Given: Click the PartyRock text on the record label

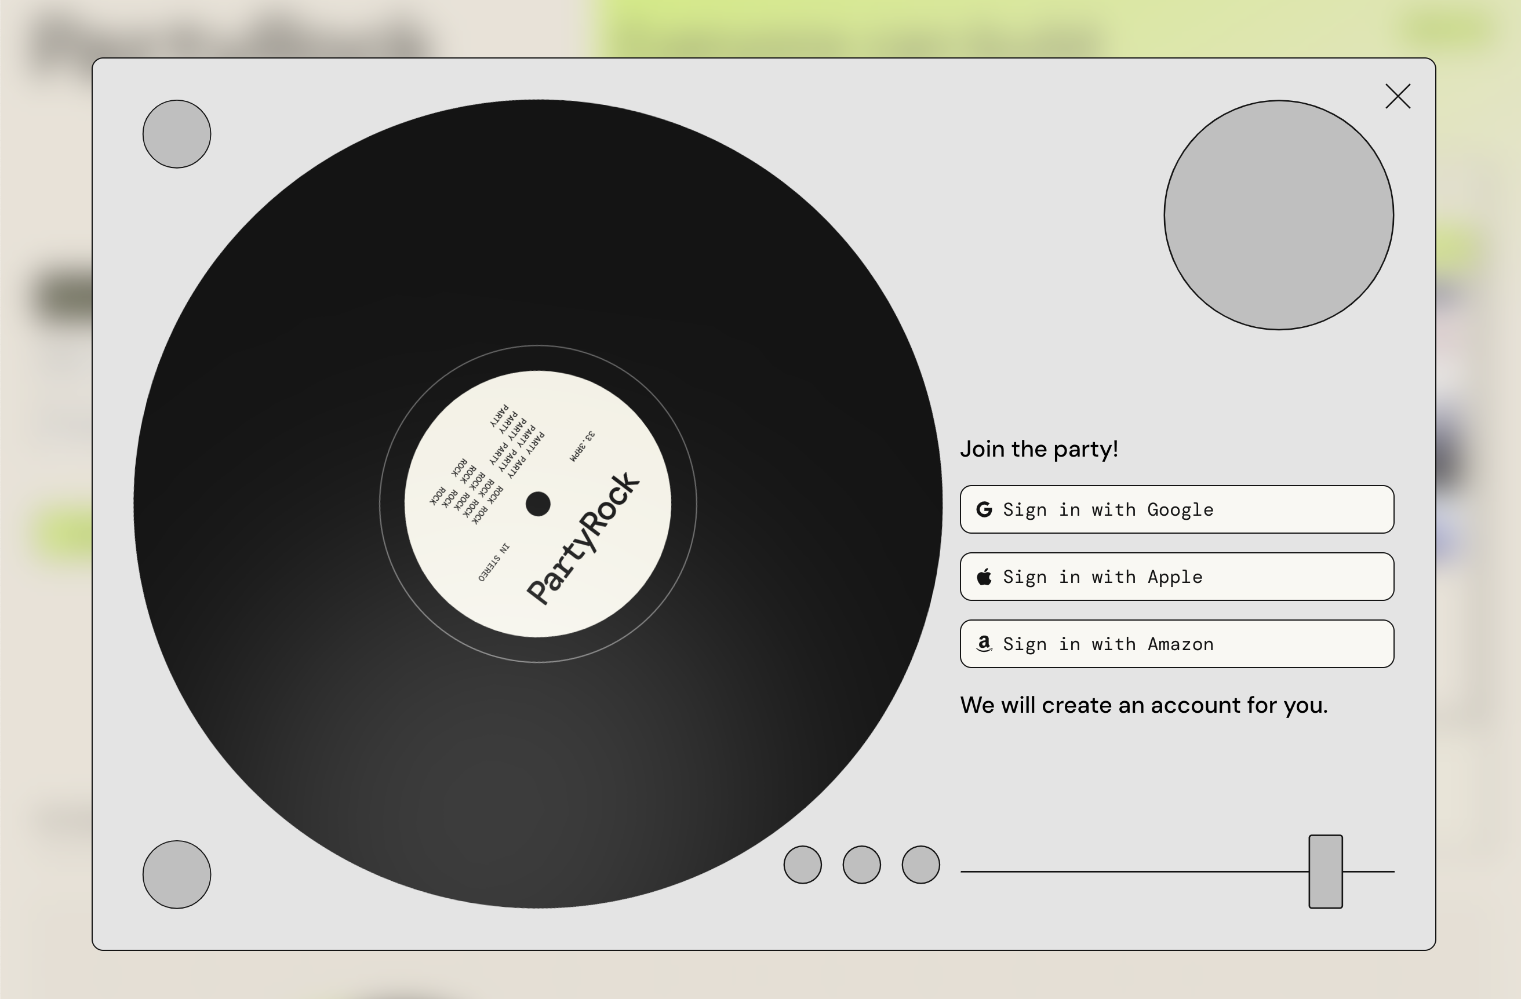Looking at the screenshot, I should point(583,538).
